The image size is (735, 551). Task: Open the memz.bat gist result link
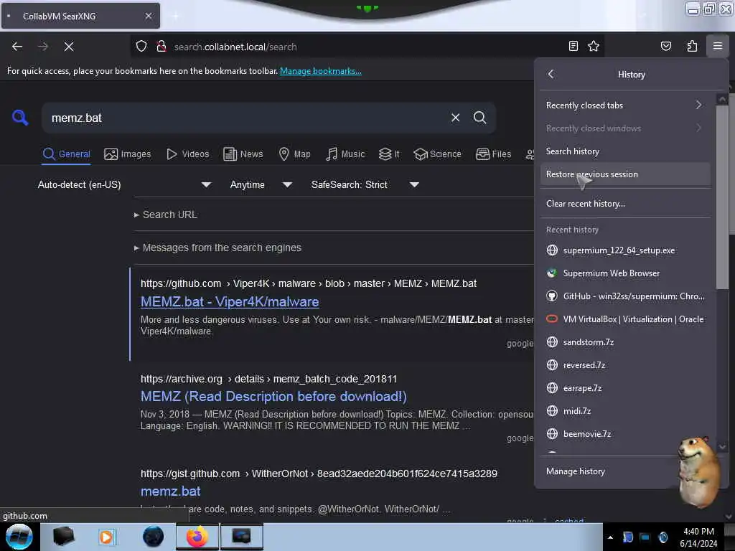[x=171, y=491]
